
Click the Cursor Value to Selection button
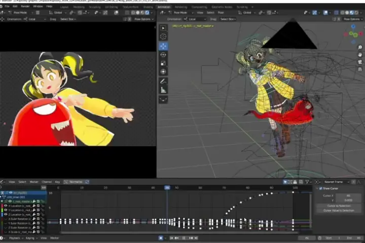339,211
